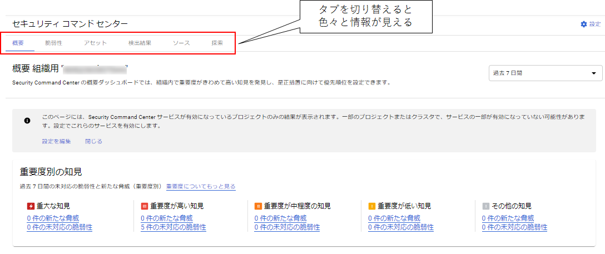Open 0 件の新たな脅威 under 重要度が低い知見
This screenshot has width=605, height=254.
point(394,218)
